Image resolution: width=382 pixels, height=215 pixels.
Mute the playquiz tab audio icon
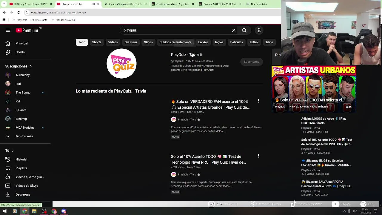pyautogui.click(x=93, y=4)
